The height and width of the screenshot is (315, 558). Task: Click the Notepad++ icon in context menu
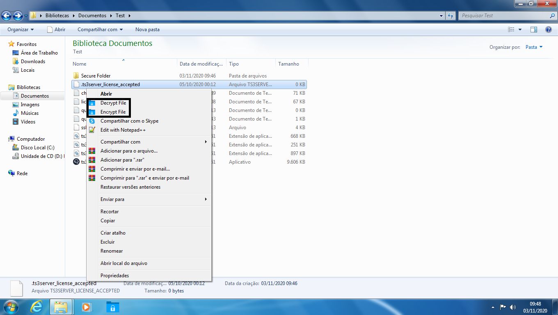click(92, 130)
